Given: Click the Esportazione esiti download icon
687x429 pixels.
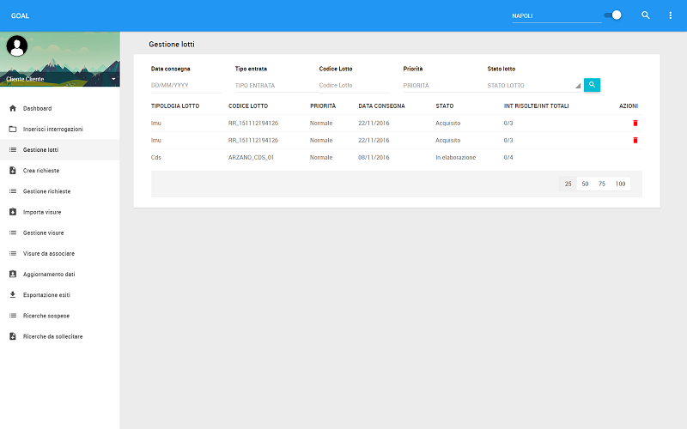Looking at the screenshot, I should coord(13,295).
